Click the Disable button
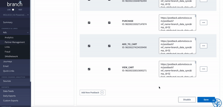The width and height of the screenshot is (223, 107). pyautogui.click(x=187, y=100)
